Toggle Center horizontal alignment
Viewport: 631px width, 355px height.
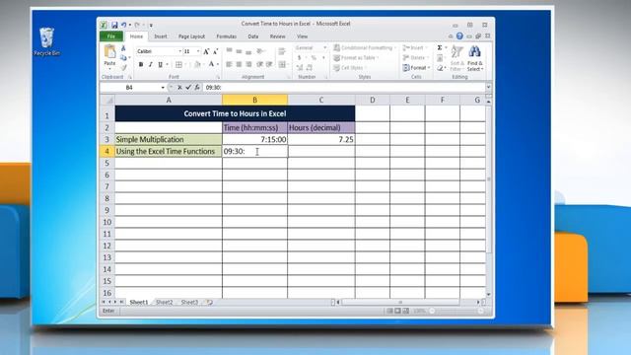[239, 64]
